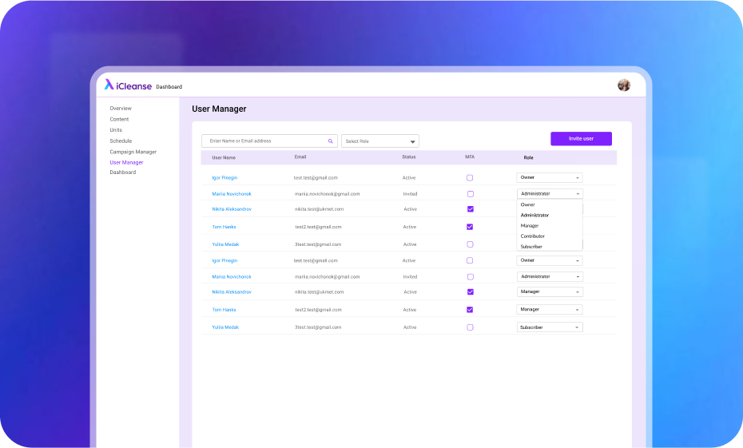743x448 pixels.
Task: Open Overview in the left sidebar
Action: (121, 108)
